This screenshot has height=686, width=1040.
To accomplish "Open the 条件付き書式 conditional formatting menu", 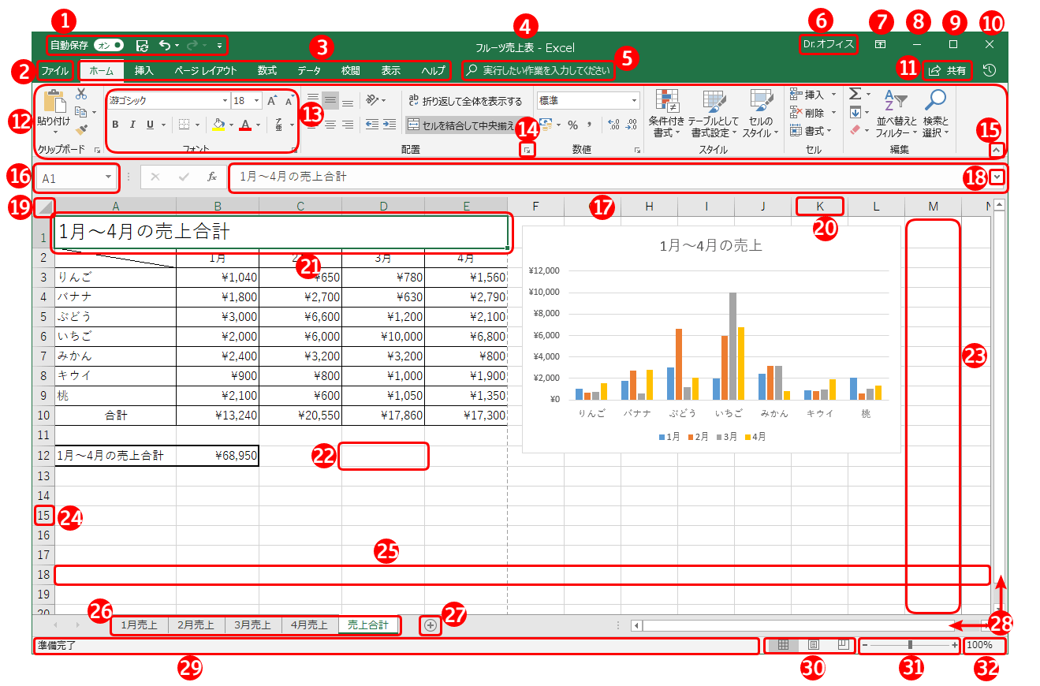I will 667,114.
